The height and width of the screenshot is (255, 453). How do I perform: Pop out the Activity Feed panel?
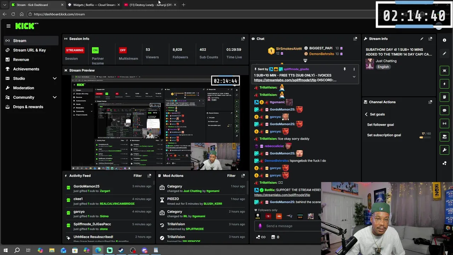149,176
